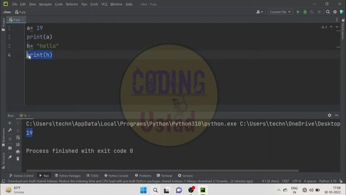Click the greyed Stop icon in top toolbar

tap(319, 12)
